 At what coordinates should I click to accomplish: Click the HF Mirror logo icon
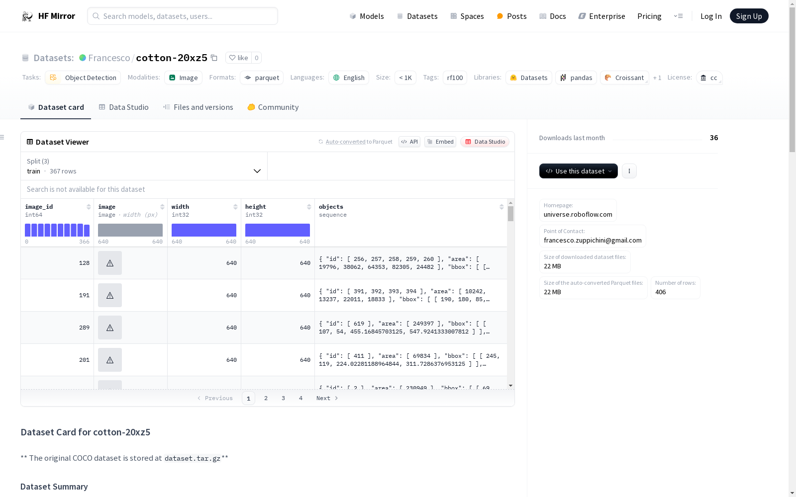tap(27, 16)
